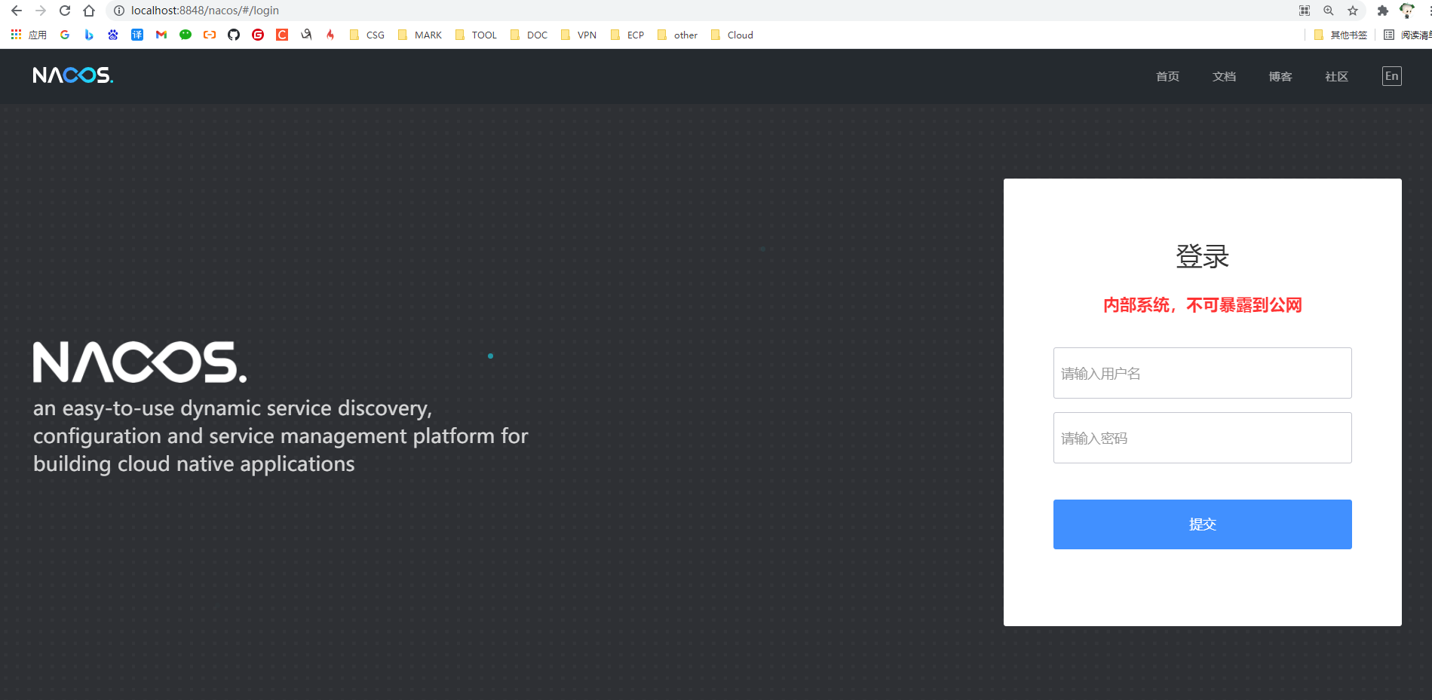This screenshot has width=1432, height=700.
Task: Expand the VPN bookmark folder
Action: (x=579, y=35)
